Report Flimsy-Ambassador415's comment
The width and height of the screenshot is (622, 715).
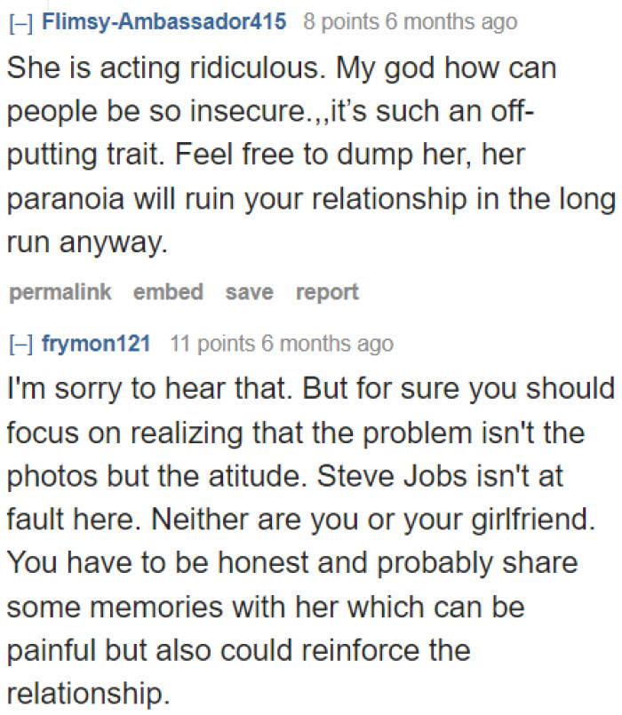pos(326,291)
